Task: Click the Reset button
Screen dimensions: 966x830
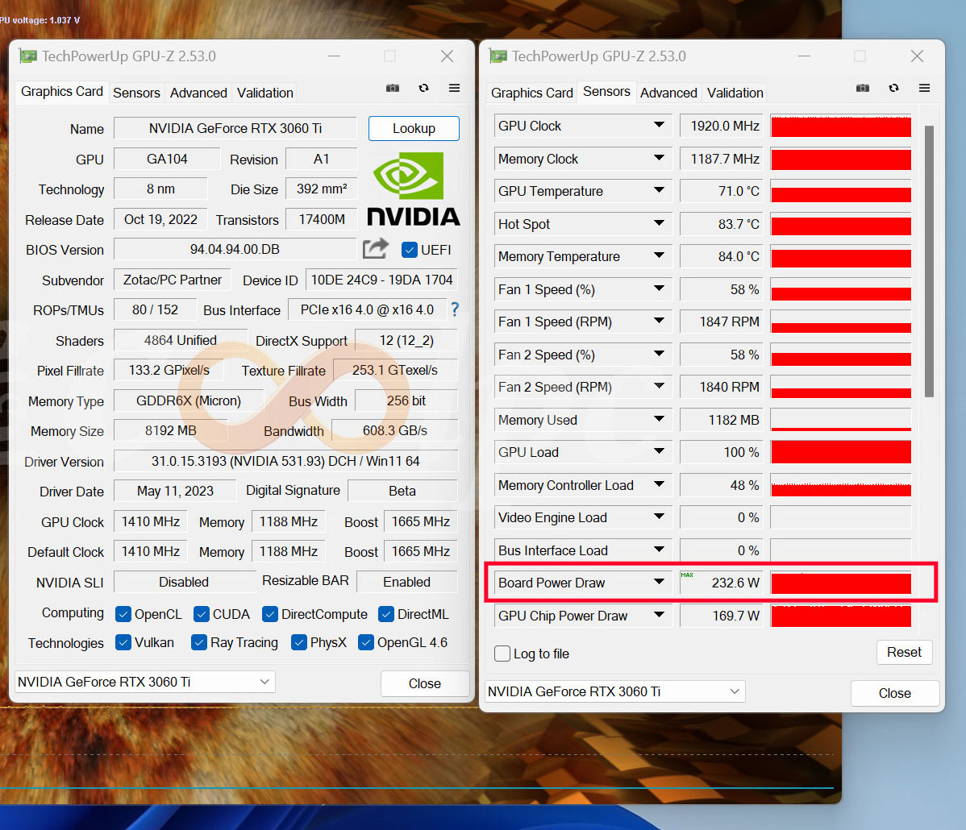Action: 904,652
